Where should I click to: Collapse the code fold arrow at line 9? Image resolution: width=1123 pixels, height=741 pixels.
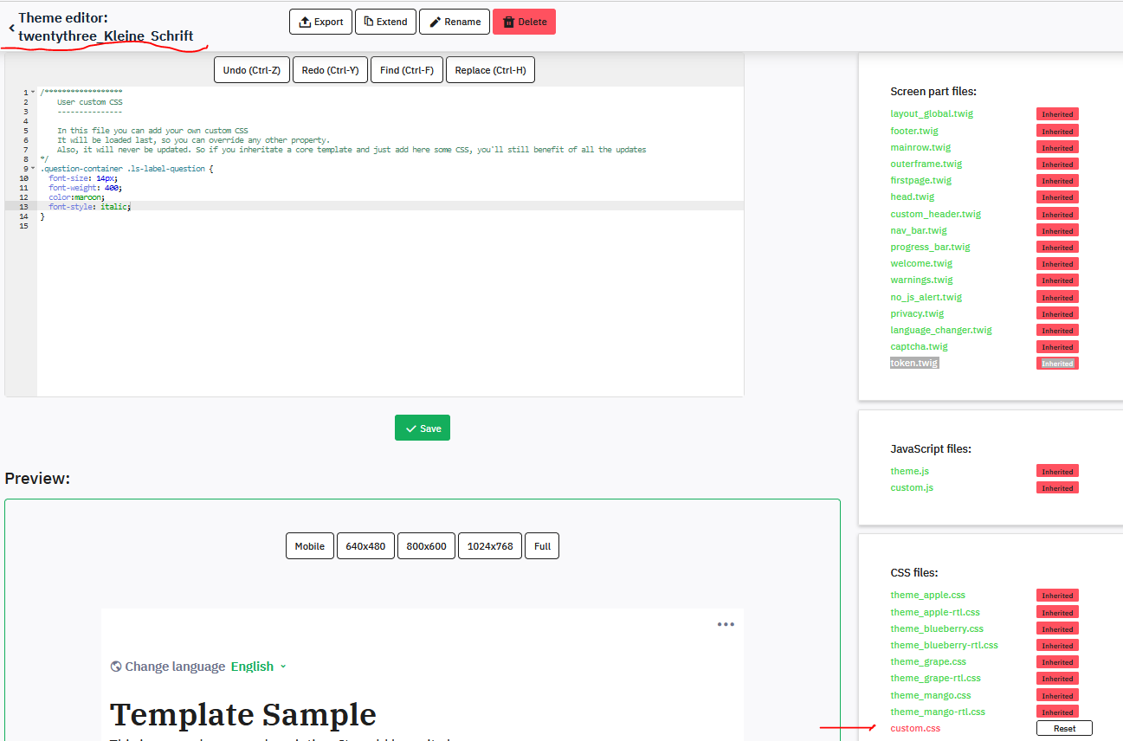[x=33, y=169]
